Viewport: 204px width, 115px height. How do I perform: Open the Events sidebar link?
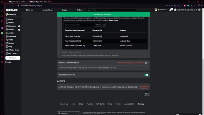pos(8,62)
